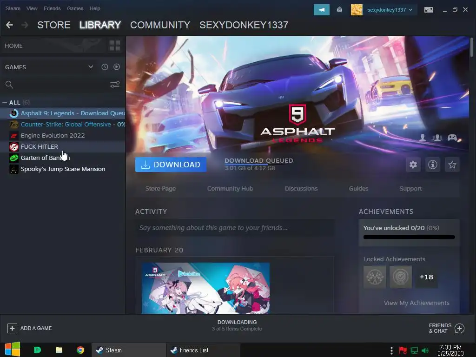This screenshot has height=357, width=476.
Task: Open the Store Page link
Action: (x=160, y=189)
